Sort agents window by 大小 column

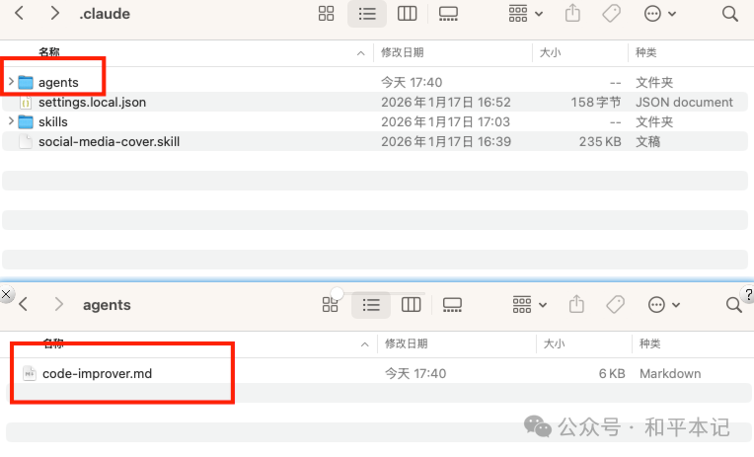tap(554, 343)
